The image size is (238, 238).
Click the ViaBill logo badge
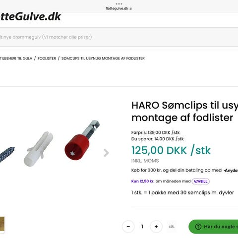201,181
